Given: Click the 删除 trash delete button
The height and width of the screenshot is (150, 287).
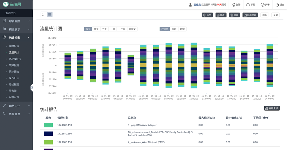Looking at the screenshot, I should point(234,15).
